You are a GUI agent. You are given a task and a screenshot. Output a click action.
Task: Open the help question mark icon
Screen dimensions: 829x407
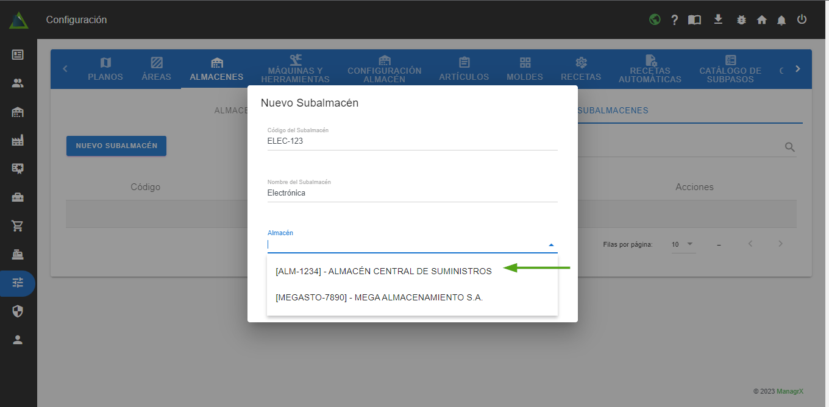pyautogui.click(x=674, y=19)
